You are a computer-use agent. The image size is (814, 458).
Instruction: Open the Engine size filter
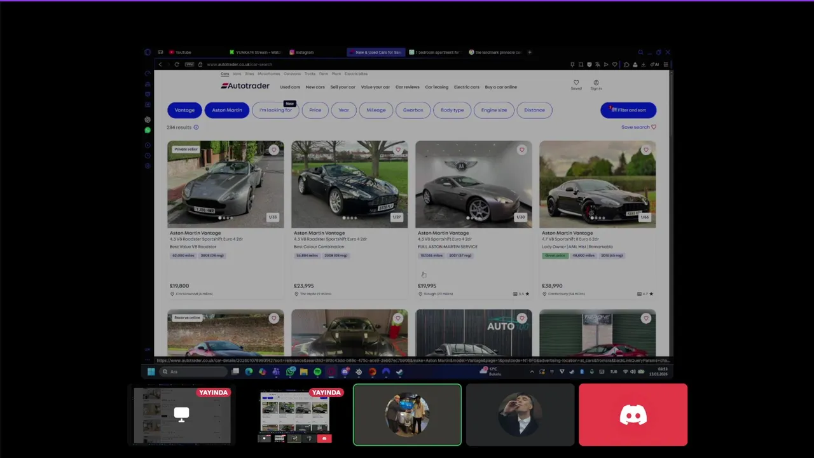494,110
